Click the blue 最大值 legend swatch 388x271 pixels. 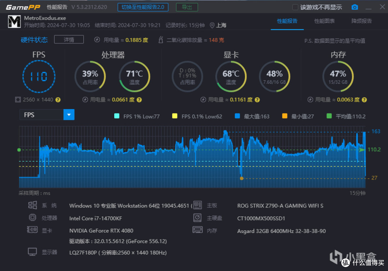tap(237, 116)
